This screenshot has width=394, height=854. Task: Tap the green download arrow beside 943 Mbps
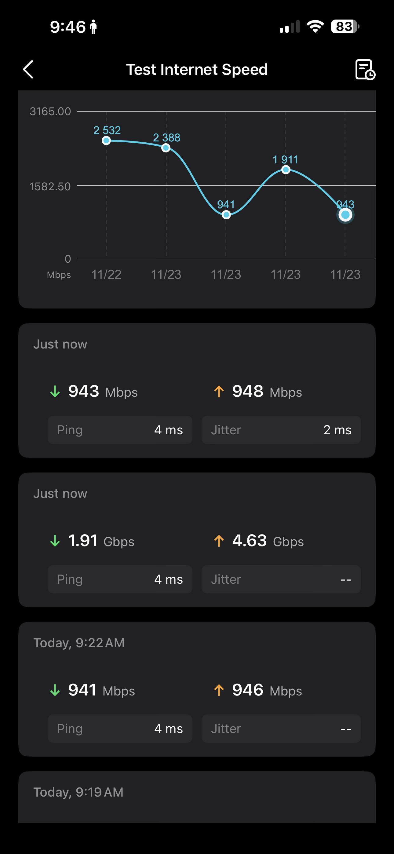click(x=55, y=391)
